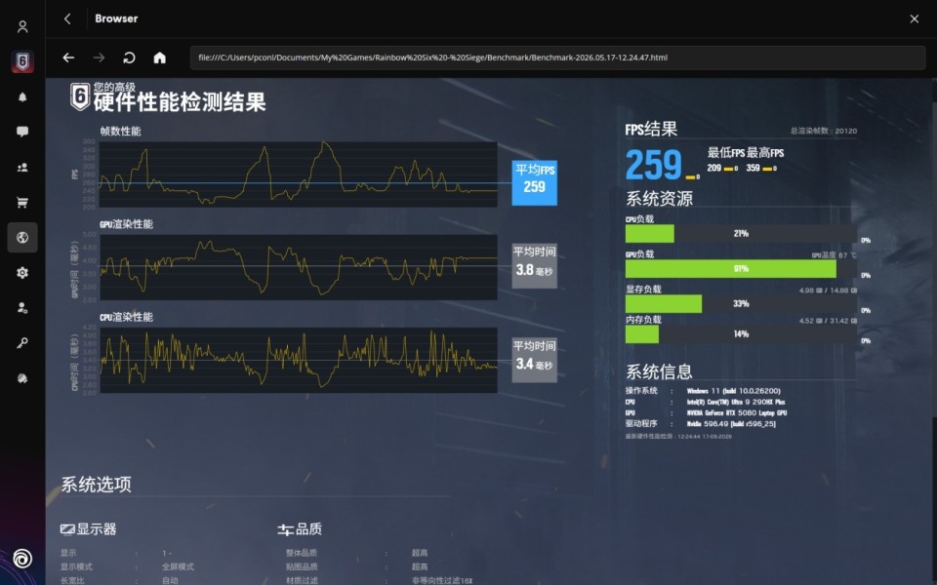937x585 pixels.
Task: Click the badge icon below the key icon
Action: tap(22, 378)
